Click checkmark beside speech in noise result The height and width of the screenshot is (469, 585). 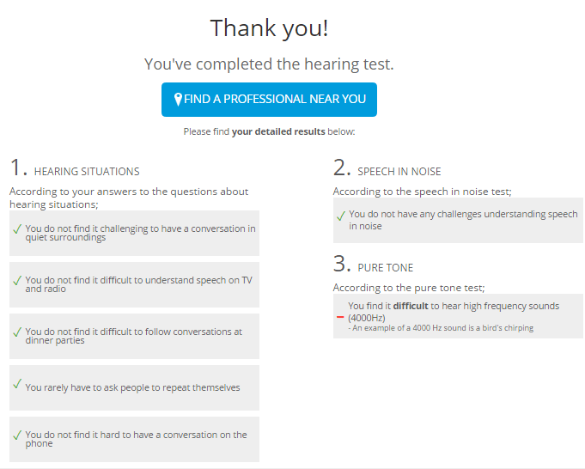point(341,216)
